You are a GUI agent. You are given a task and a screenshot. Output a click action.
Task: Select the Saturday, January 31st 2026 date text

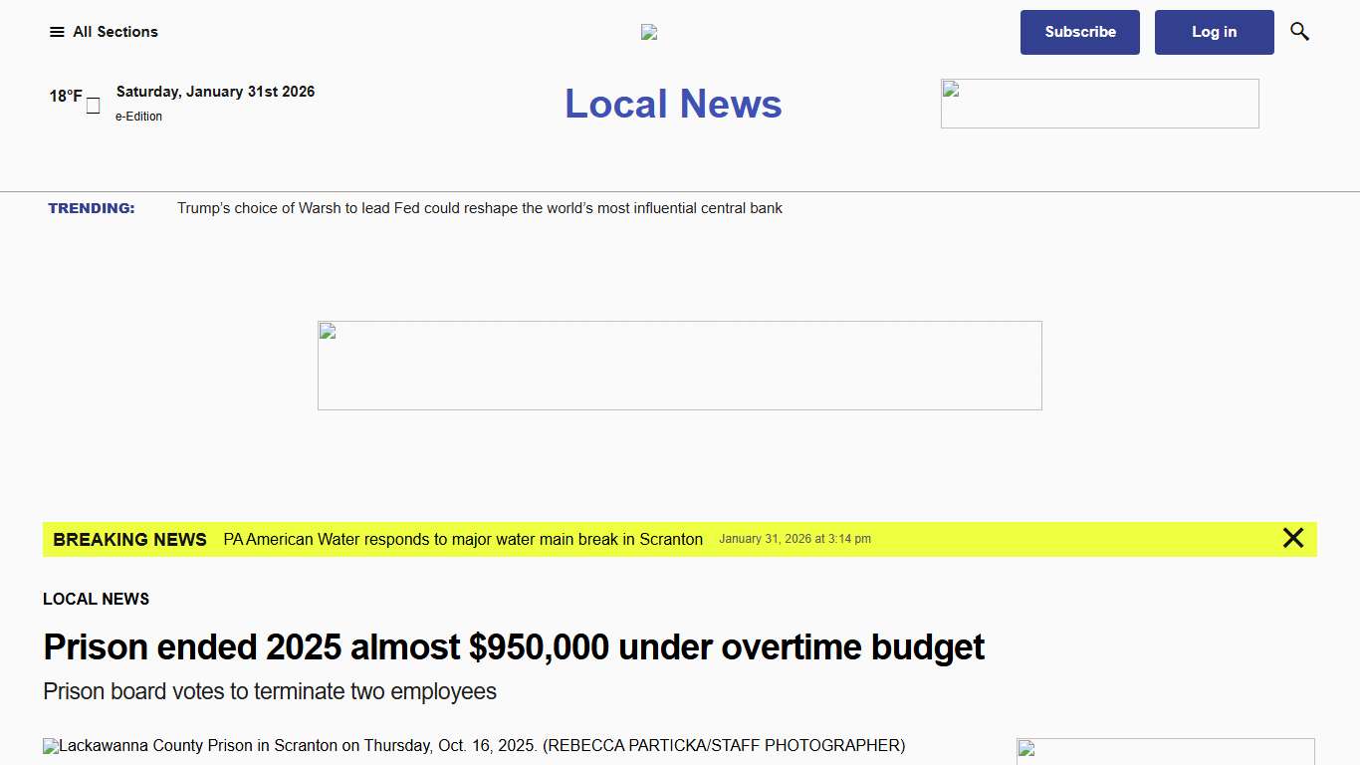coord(215,91)
